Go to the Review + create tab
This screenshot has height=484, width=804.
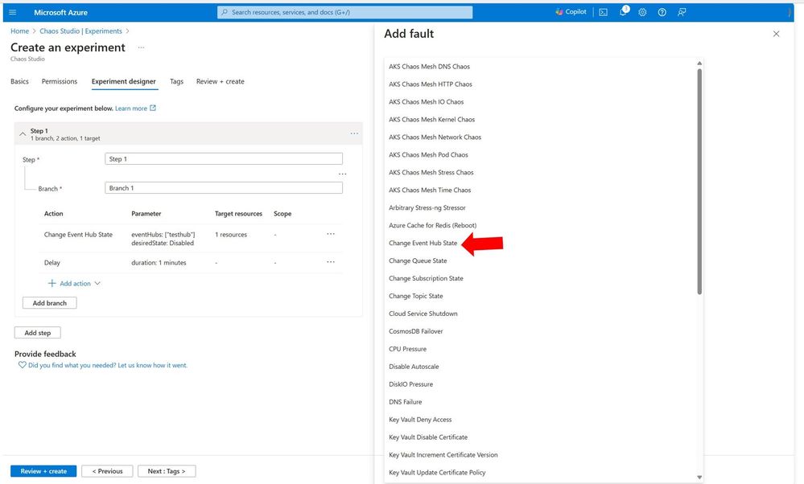coord(220,81)
